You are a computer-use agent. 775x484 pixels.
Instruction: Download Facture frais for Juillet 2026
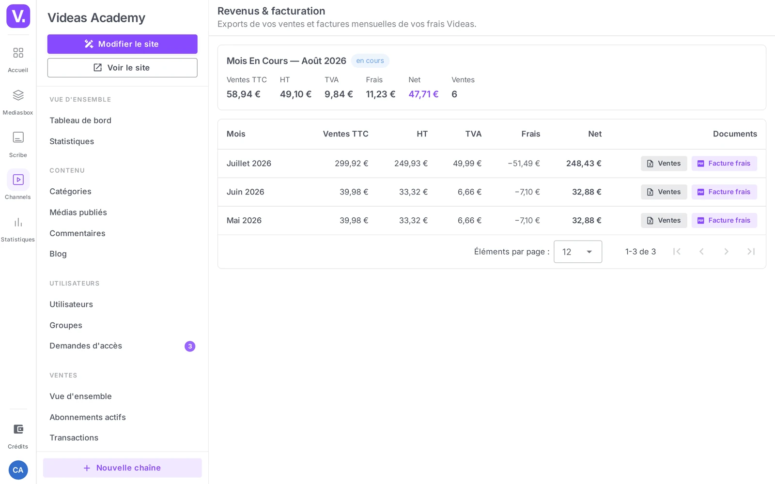tap(724, 164)
